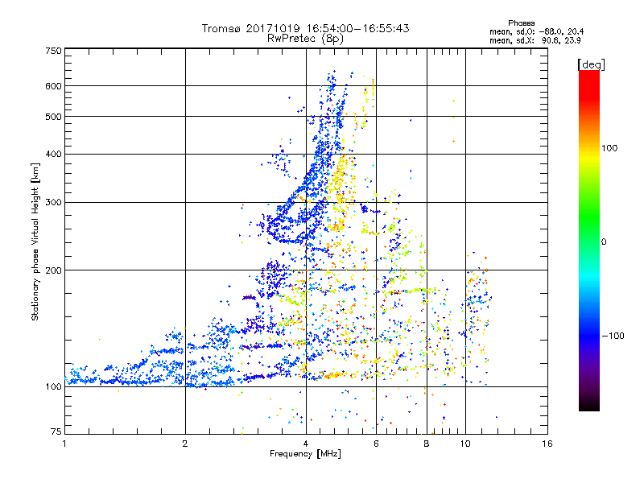Click the 'mean, sd,X: 90.8, 23.9' line
The image size is (644, 483).
coord(535,41)
